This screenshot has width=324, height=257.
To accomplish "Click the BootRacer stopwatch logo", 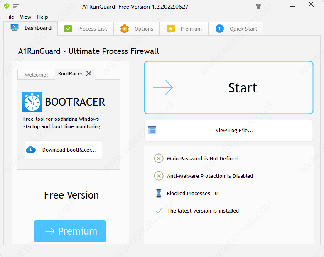I will [x=32, y=102].
